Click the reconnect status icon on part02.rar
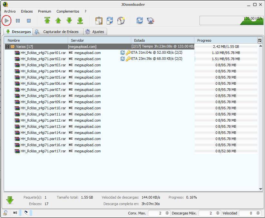 (x=123, y=59)
